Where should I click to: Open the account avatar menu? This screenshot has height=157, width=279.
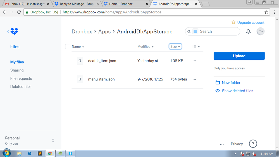coord(261,31)
